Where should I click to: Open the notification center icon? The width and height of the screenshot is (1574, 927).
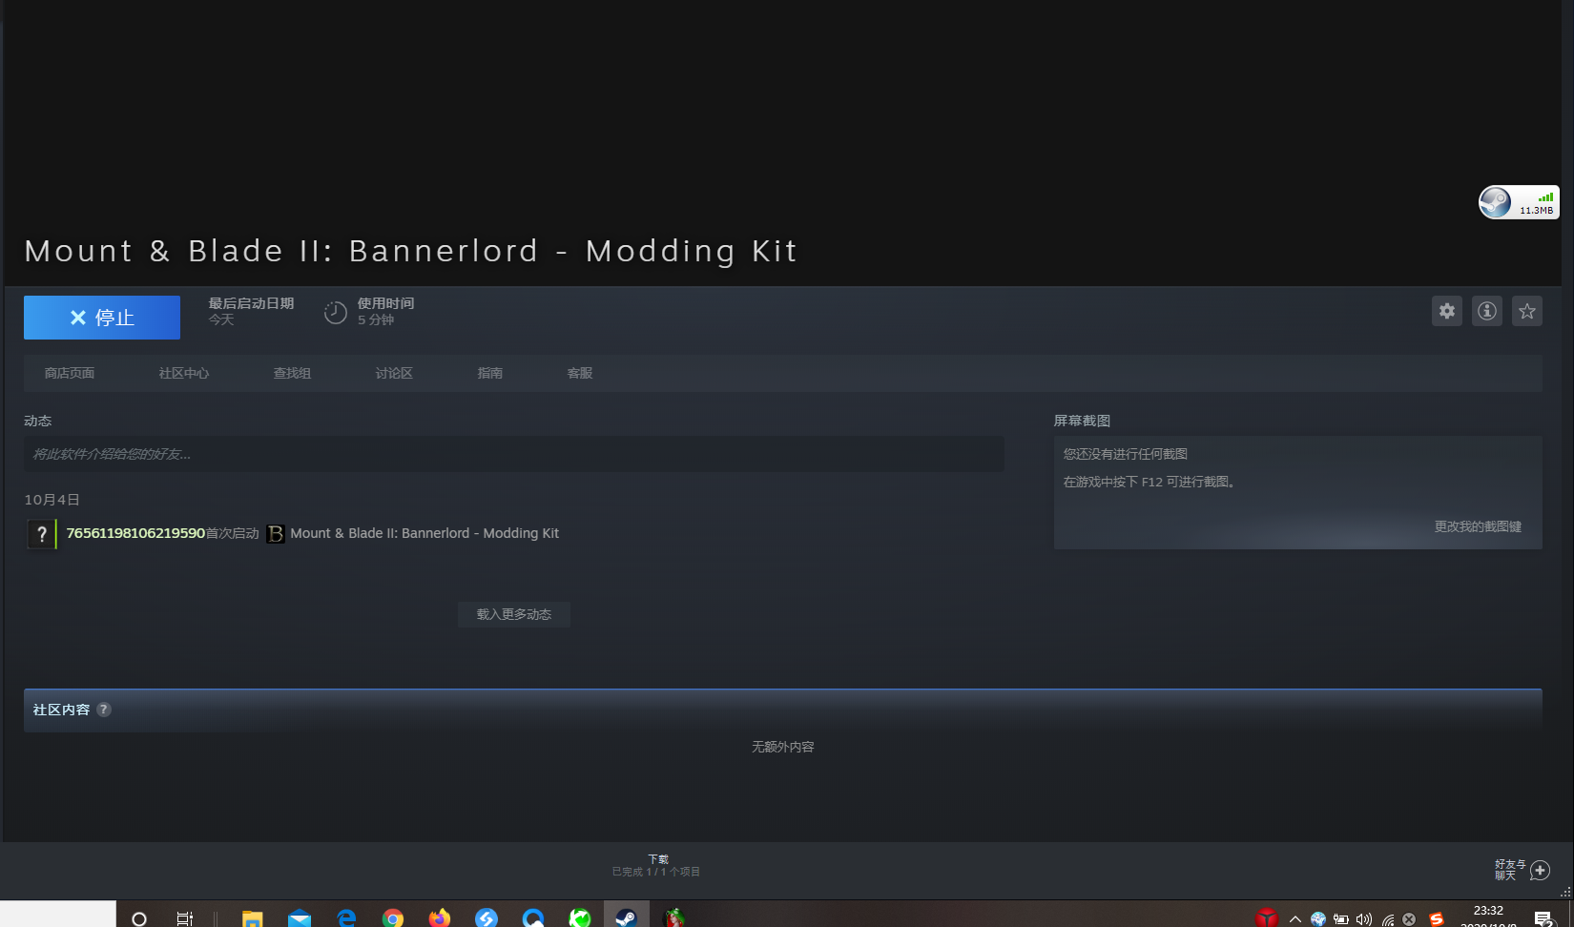click(1543, 918)
